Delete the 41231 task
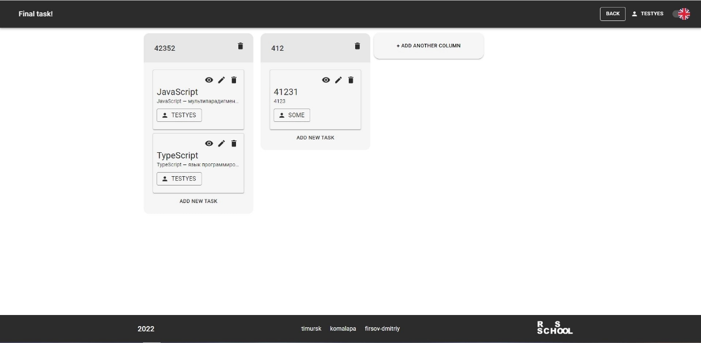The image size is (701, 343). click(351, 80)
